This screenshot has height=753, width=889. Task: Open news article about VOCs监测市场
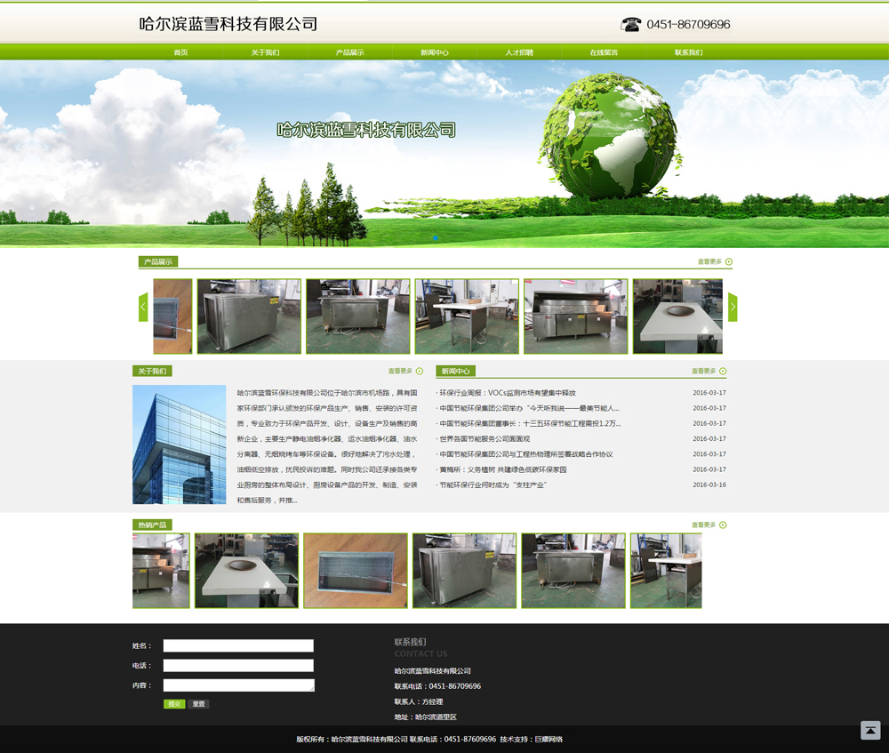[508, 393]
